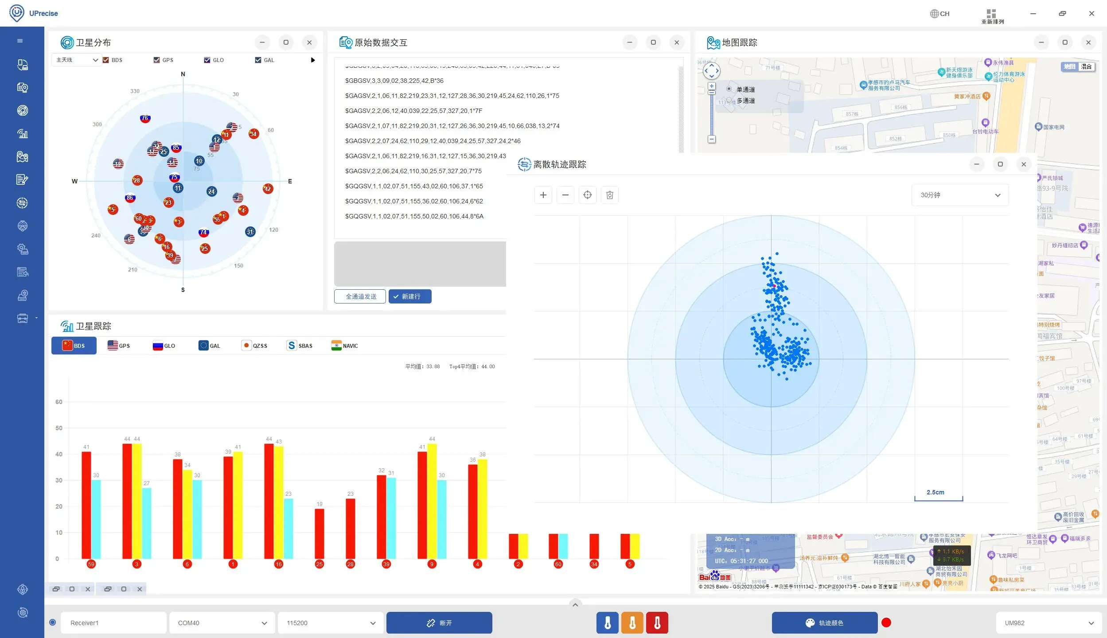Expand the COM40 port dropdown
This screenshot has width=1107, height=638.
click(x=222, y=622)
